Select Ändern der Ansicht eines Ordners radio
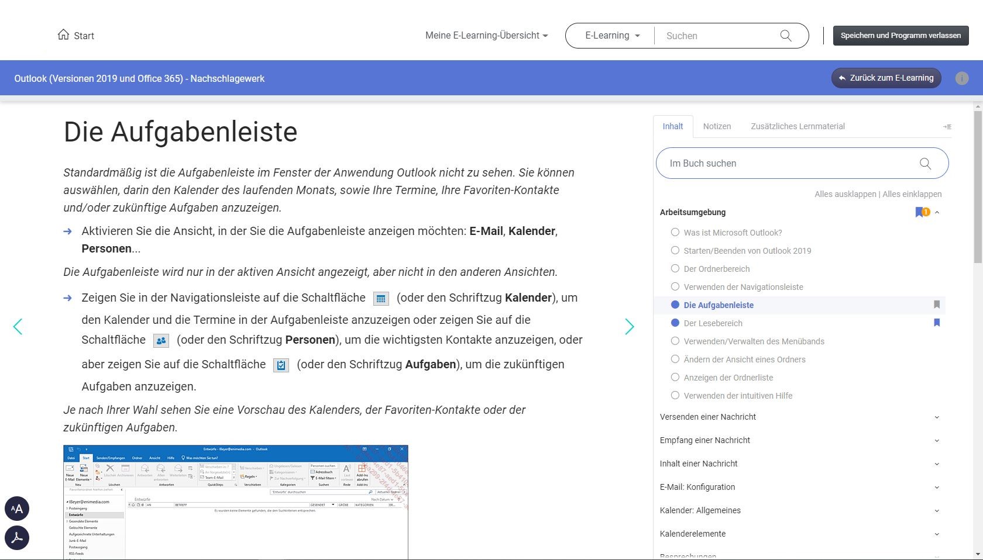The height and width of the screenshot is (560, 983). (x=675, y=359)
